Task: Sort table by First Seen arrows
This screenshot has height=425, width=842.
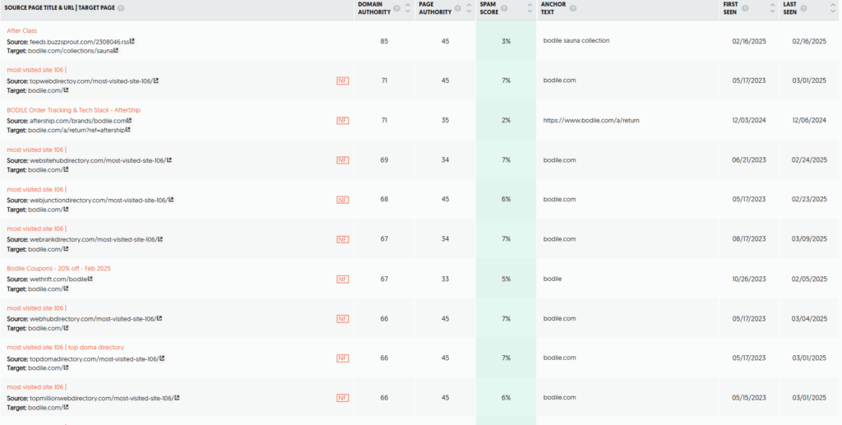Action: click(772, 8)
